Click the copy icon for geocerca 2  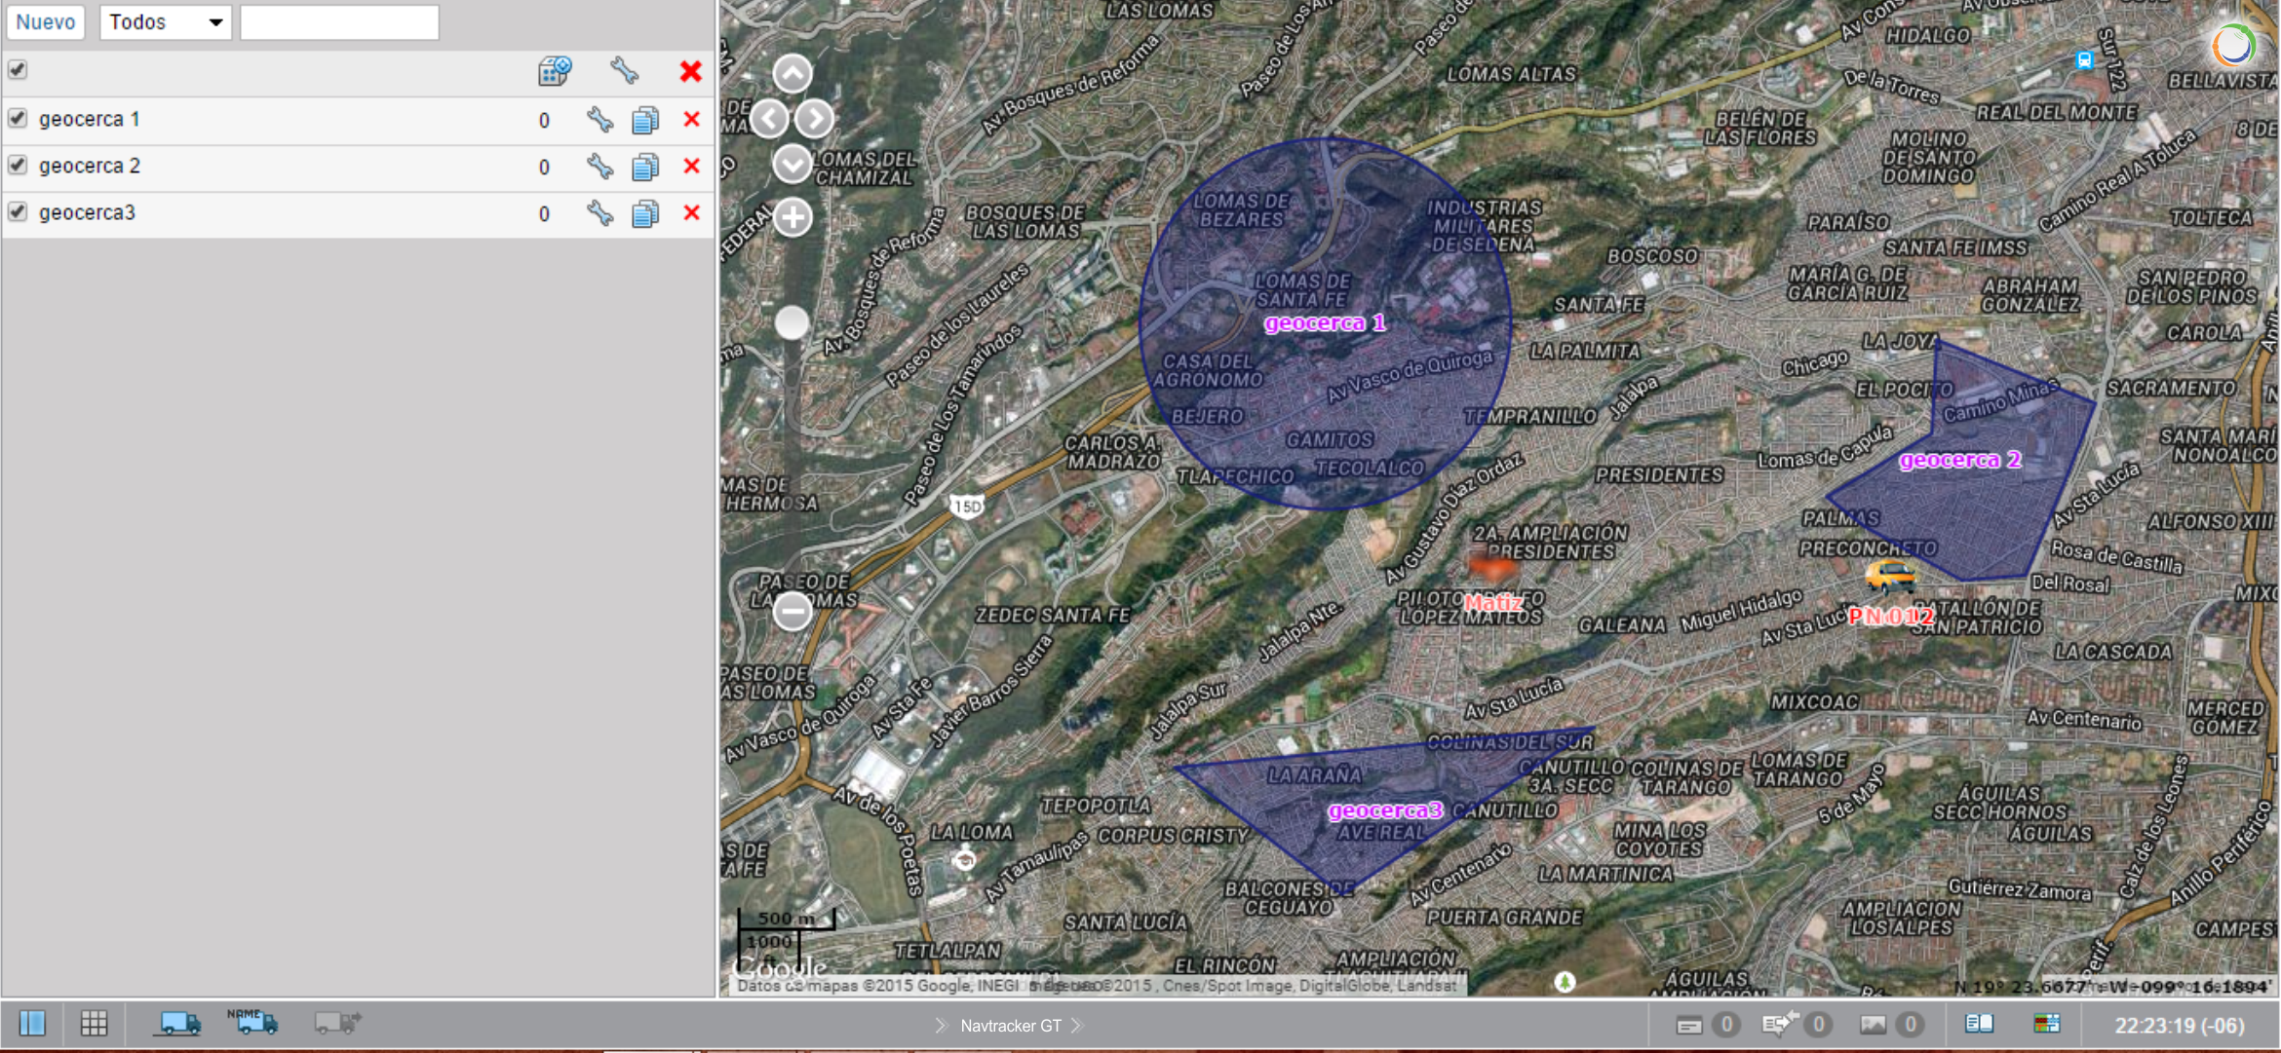click(645, 167)
